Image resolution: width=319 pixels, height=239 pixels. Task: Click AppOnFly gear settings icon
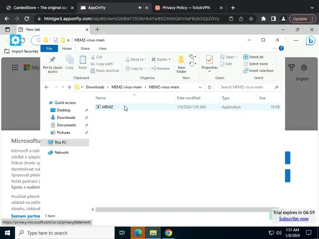16,40
